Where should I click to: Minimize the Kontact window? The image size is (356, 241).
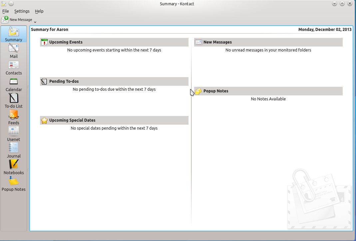click(x=334, y=4)
